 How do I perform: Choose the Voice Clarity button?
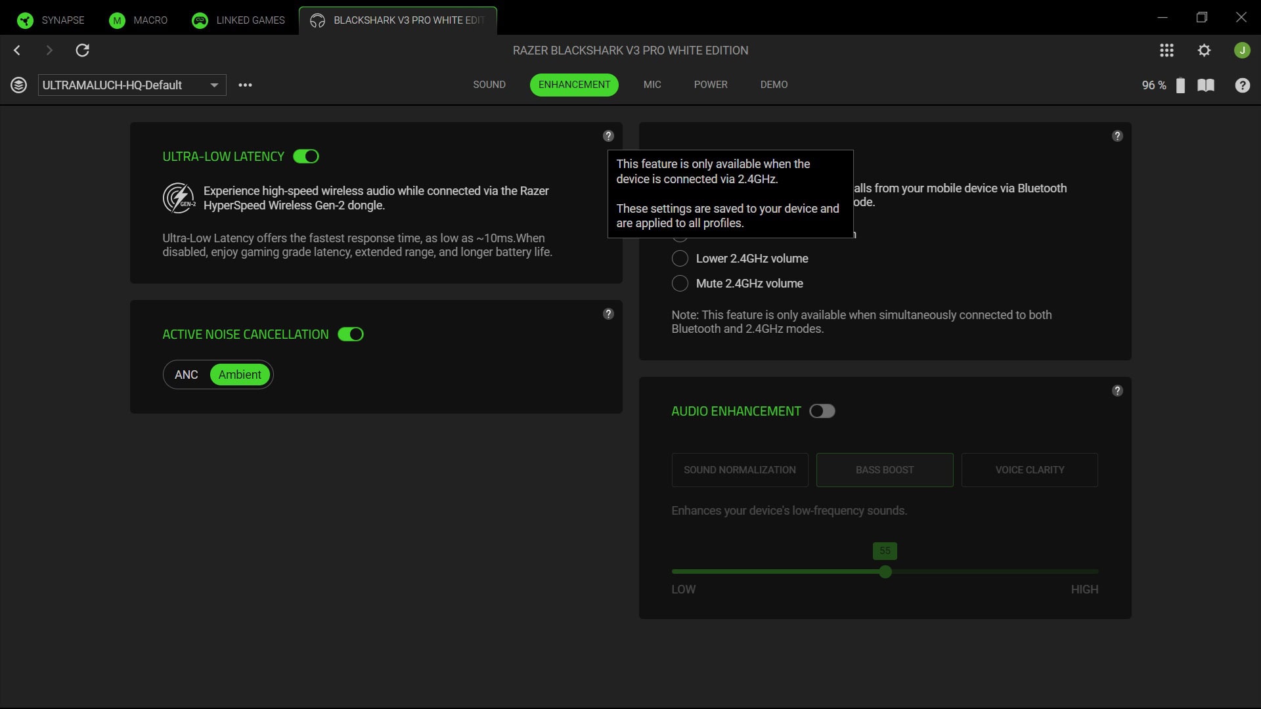[x=1030, y=470]
